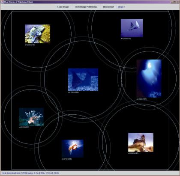Click the caption under the sea turtle image
This screenshot has height=176, width=180.
click(133, 153)
